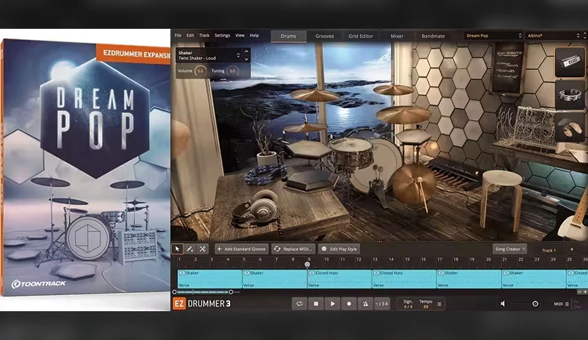Click icon on Shaker block at bar 1

[x=182, y=273]
